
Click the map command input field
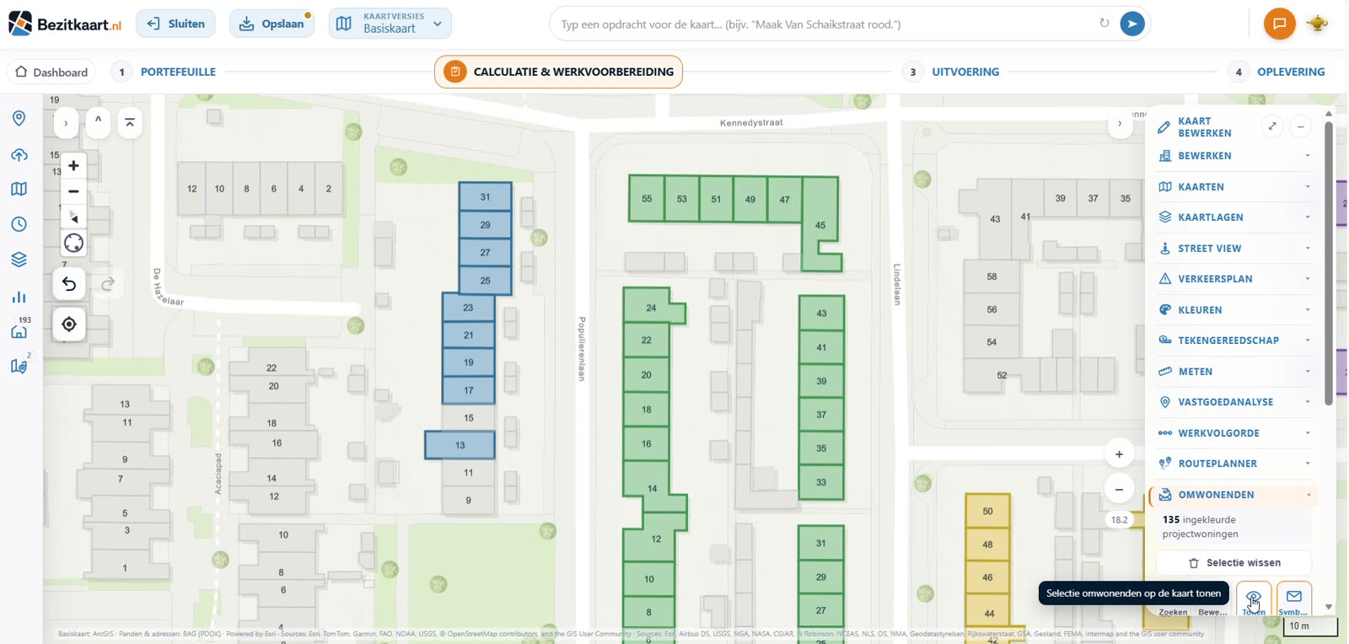click(822, 24)
